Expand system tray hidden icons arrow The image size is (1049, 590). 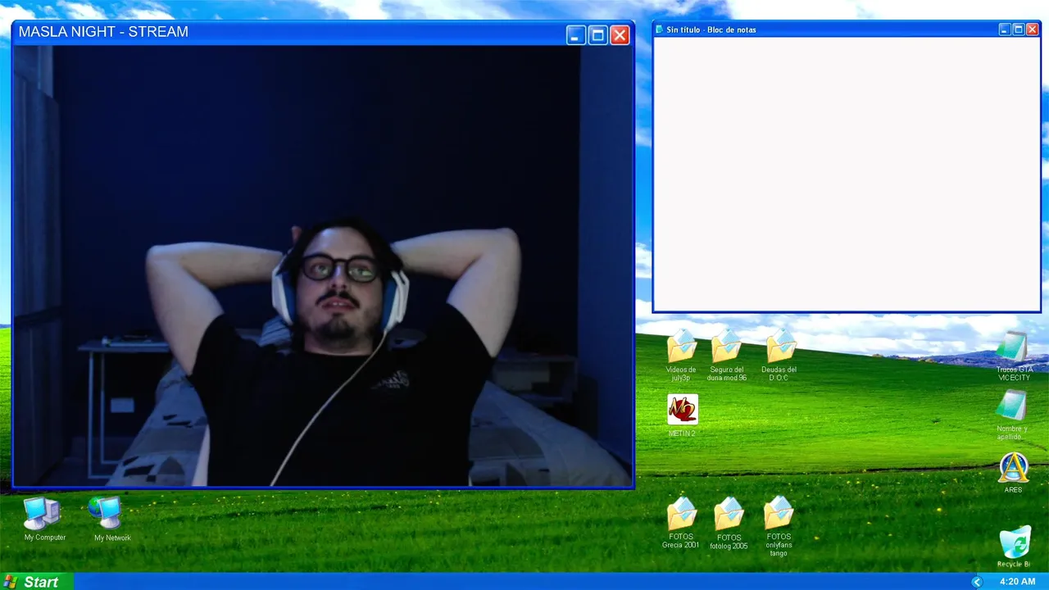click(976, 582)
